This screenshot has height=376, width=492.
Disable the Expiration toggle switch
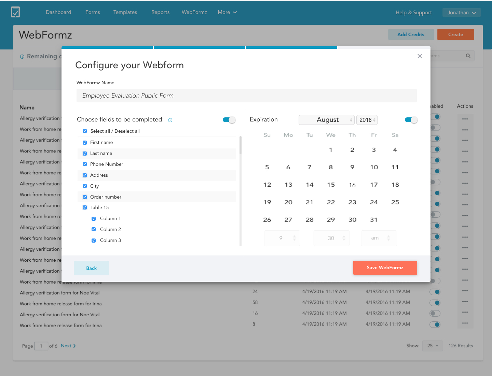point(411,120)
